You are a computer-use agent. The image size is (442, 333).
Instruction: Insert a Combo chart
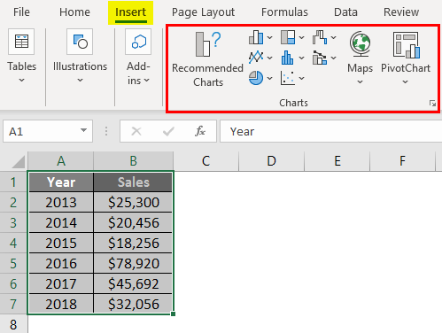320,58
